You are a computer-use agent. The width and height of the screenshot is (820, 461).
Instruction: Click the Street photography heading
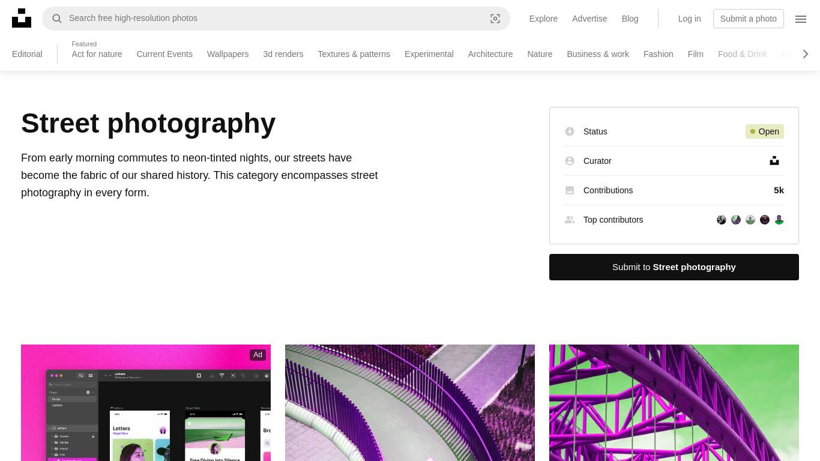tap(148, 123)
